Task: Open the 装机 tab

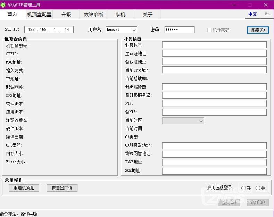Action: [x=121, y=15]
